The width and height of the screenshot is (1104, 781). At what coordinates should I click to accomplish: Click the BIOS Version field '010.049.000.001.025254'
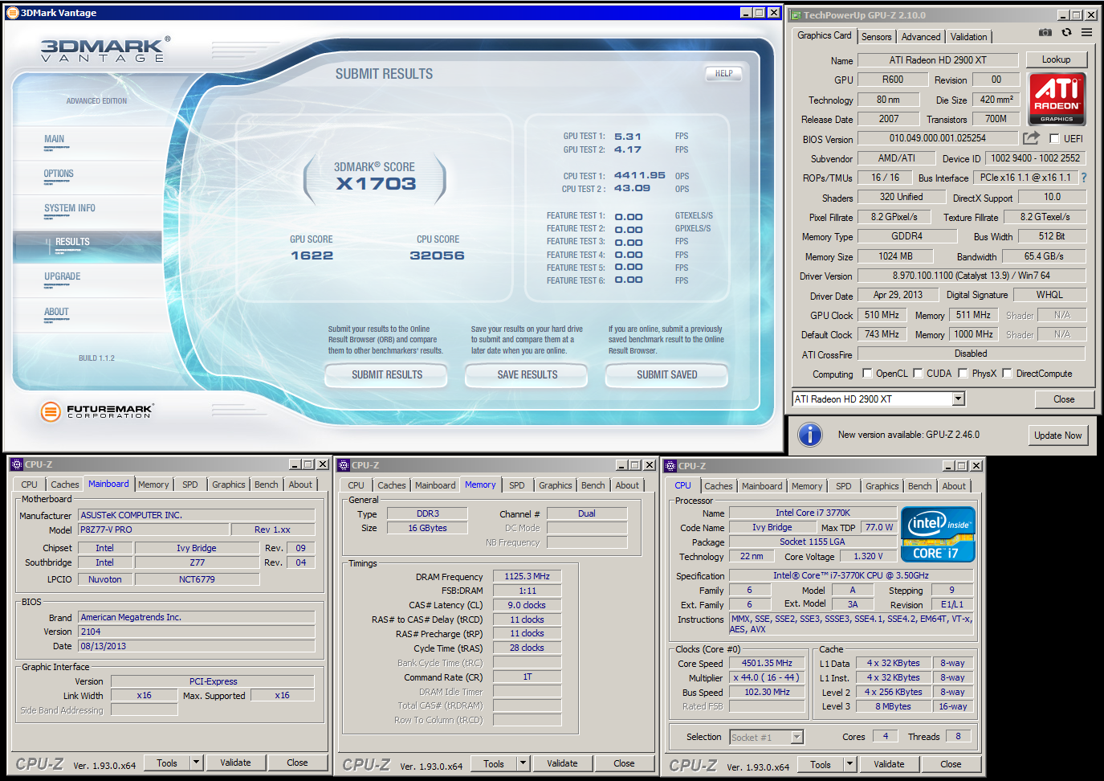(x=938, y=139)
